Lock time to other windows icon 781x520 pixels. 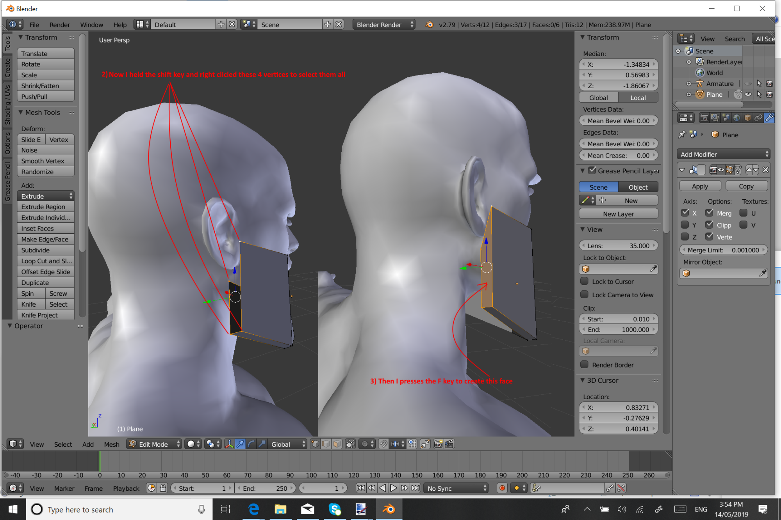(163, 488)
